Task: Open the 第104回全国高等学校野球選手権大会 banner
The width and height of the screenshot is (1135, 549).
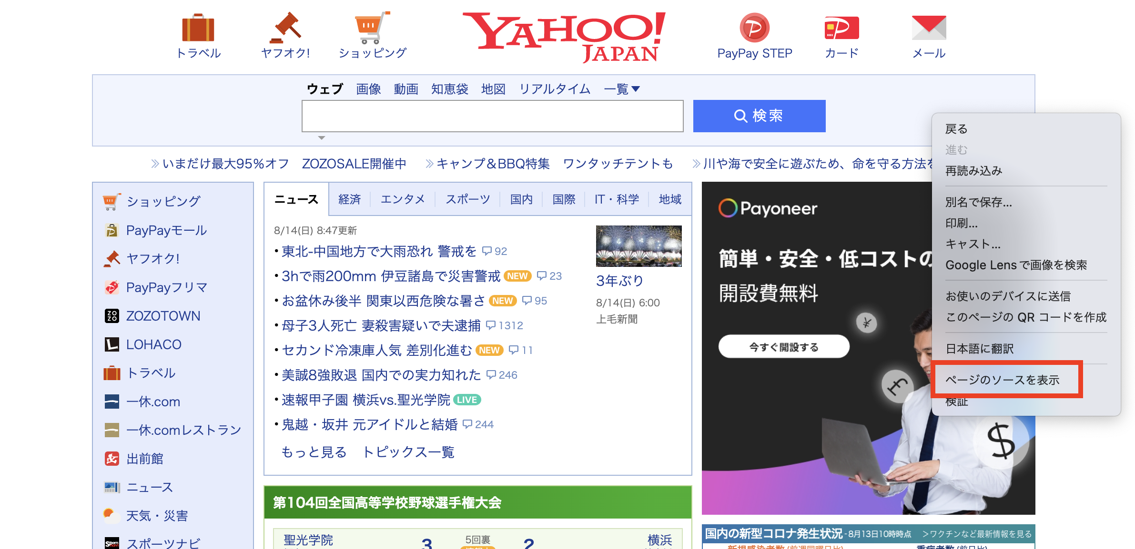Action: click(x=477, y=502)
